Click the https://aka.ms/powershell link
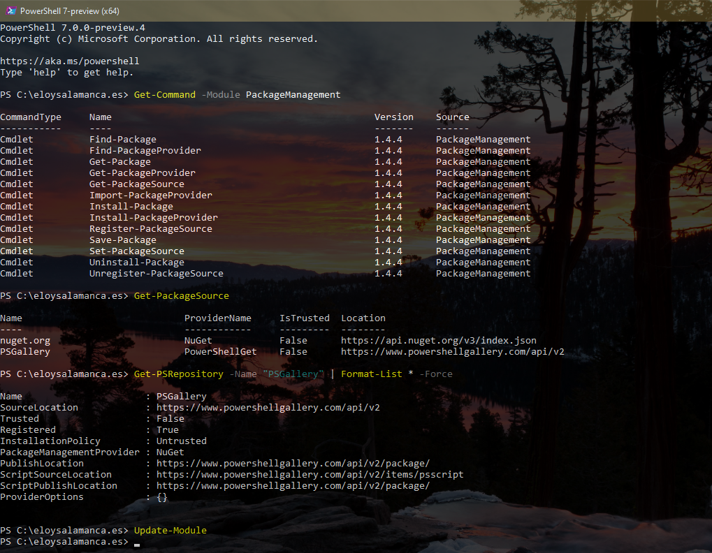The width and height of the screenshot is (712, 553). point(69,61)
